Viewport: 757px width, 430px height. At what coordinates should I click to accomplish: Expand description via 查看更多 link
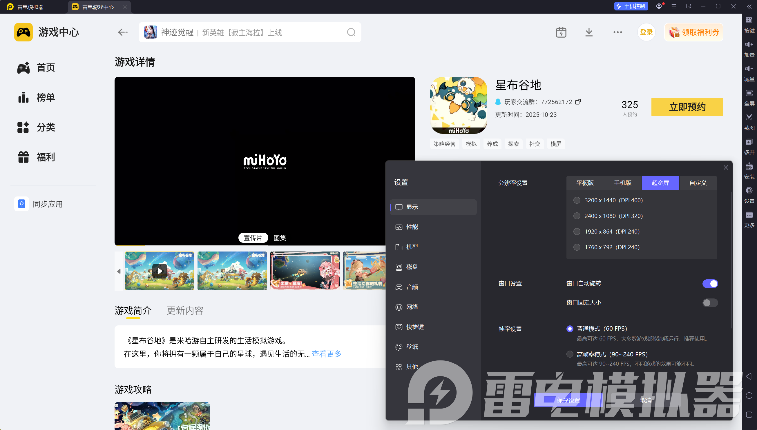coord(326,354)
